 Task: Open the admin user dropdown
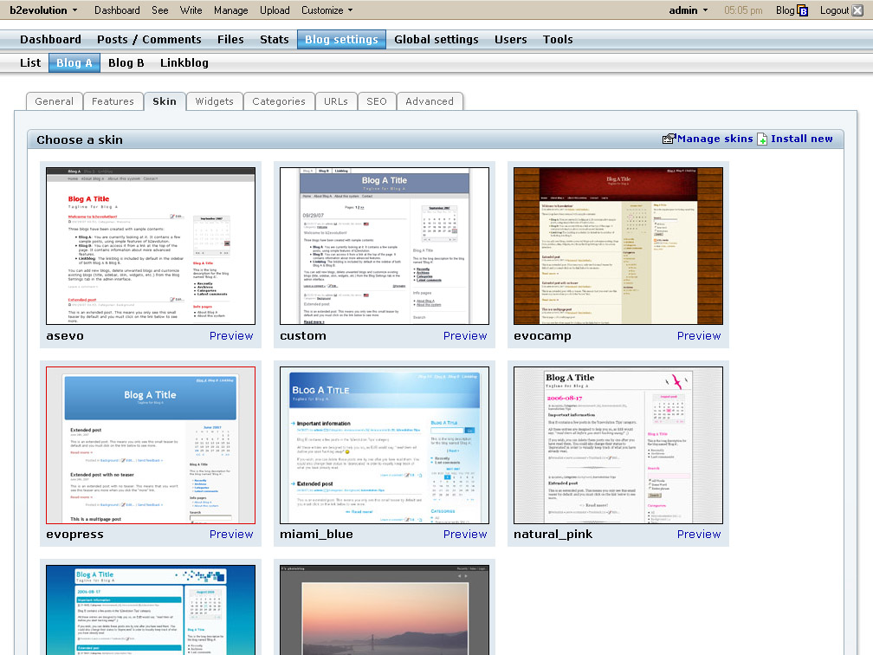coord(689,10)
